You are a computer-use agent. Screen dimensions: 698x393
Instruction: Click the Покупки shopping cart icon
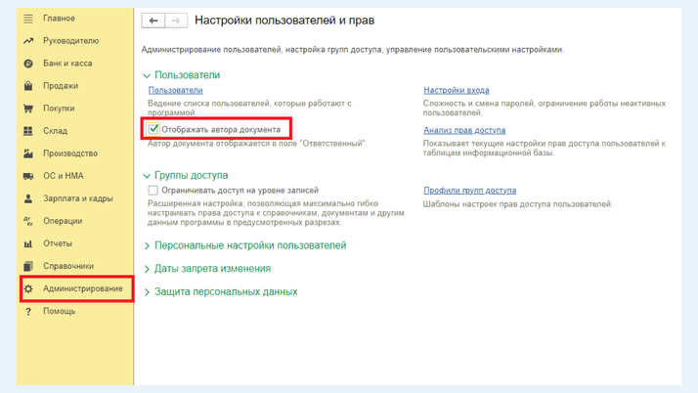tap(28, 109)
